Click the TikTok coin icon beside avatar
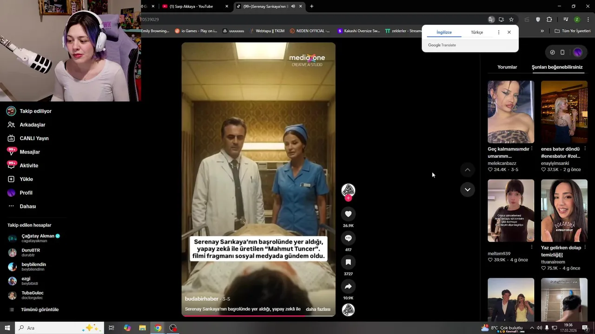The height and width of the screenshot is (334, 595). click(552, 52)
